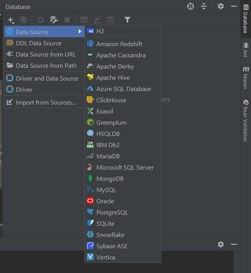Choose PostgreSQL data source
The image size is (251, 273).
[123, 213]
